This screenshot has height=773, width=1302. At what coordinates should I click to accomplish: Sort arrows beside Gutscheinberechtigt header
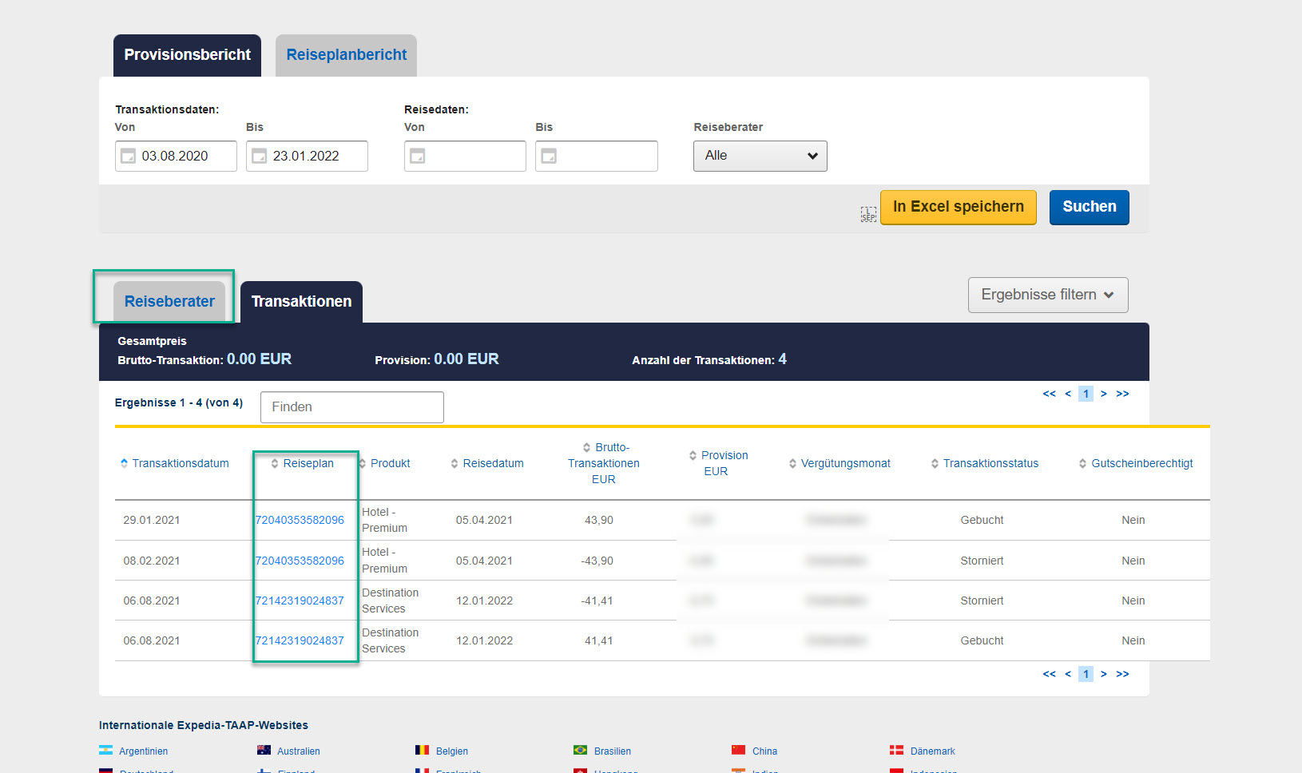[1083, 463]
